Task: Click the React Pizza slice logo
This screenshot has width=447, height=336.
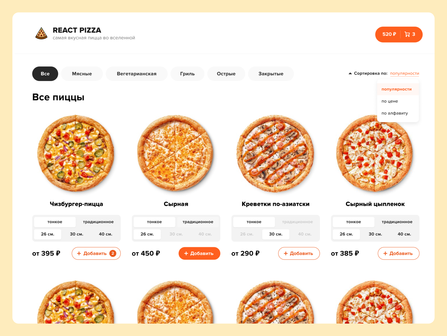Action: tap(41, 34)
